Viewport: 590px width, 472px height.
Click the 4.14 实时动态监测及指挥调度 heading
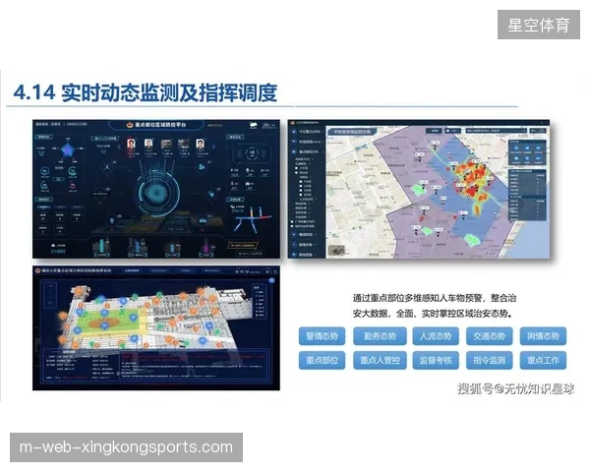tap(146, 92)
